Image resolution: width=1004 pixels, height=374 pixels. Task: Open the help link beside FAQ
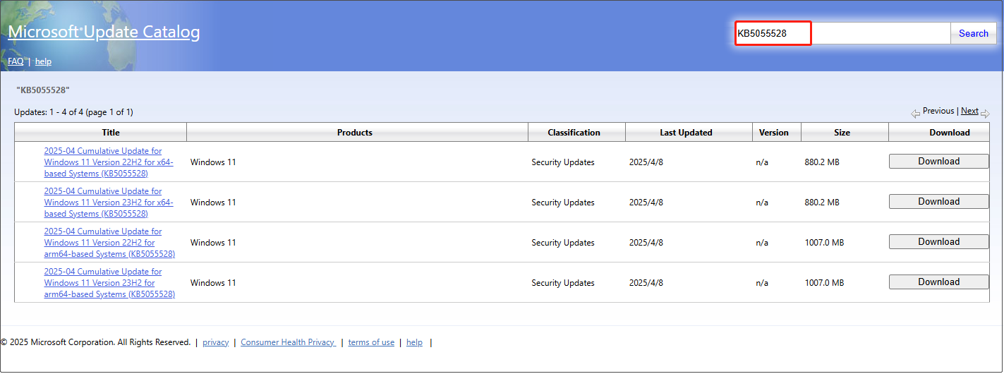click(43, 61)
